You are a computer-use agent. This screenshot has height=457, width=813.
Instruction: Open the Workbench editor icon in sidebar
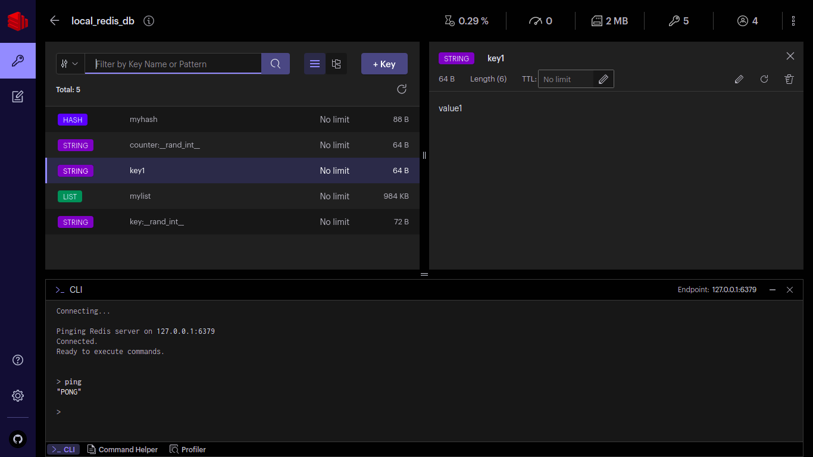point(18,95)
